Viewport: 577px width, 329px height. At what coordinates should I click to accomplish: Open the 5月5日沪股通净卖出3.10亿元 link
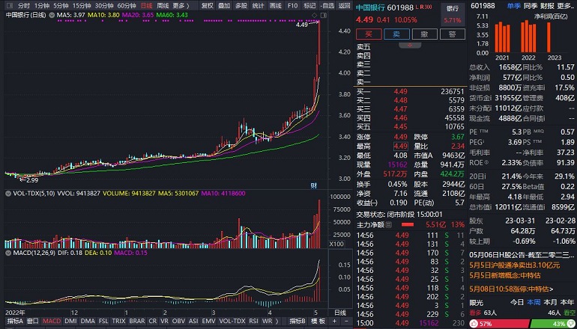click(x=515, y=265)
